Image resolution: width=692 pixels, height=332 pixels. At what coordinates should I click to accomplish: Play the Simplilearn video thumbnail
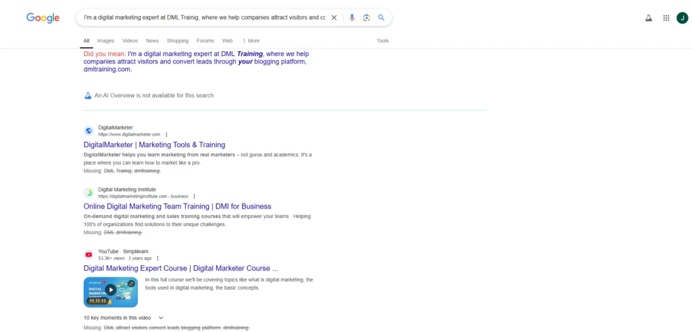click(110, 290)
